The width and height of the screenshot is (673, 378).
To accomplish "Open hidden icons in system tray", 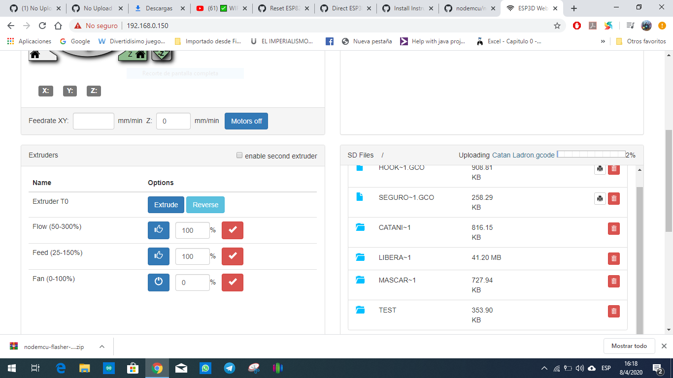I will [x=544, y=367].
